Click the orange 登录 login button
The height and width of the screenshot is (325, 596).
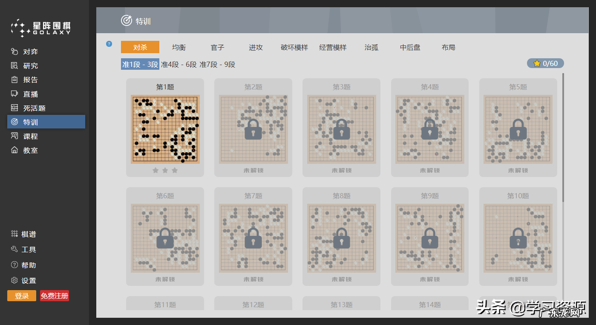click(22, 296)
